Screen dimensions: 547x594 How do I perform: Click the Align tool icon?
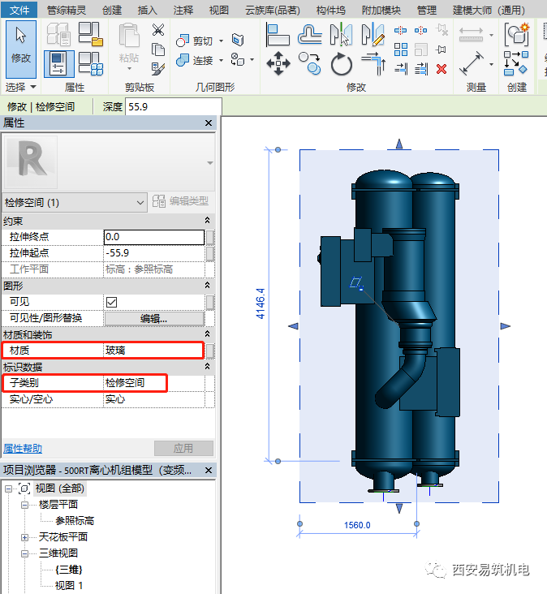point(278,34)
